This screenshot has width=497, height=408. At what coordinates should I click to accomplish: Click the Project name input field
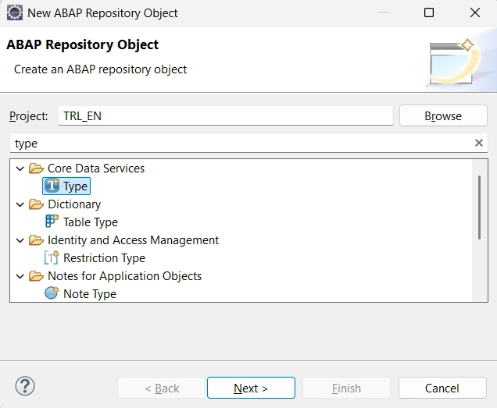point(225,115)
